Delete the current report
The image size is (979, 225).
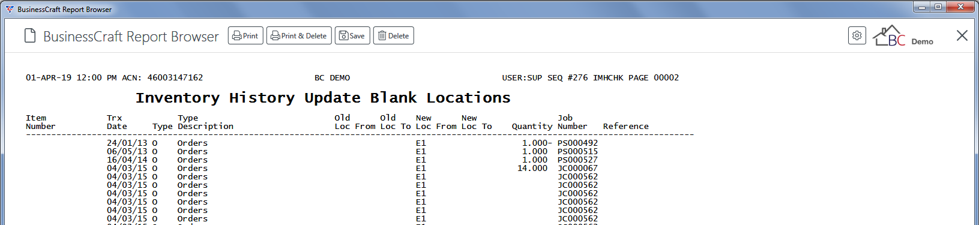tap(394, 36)
